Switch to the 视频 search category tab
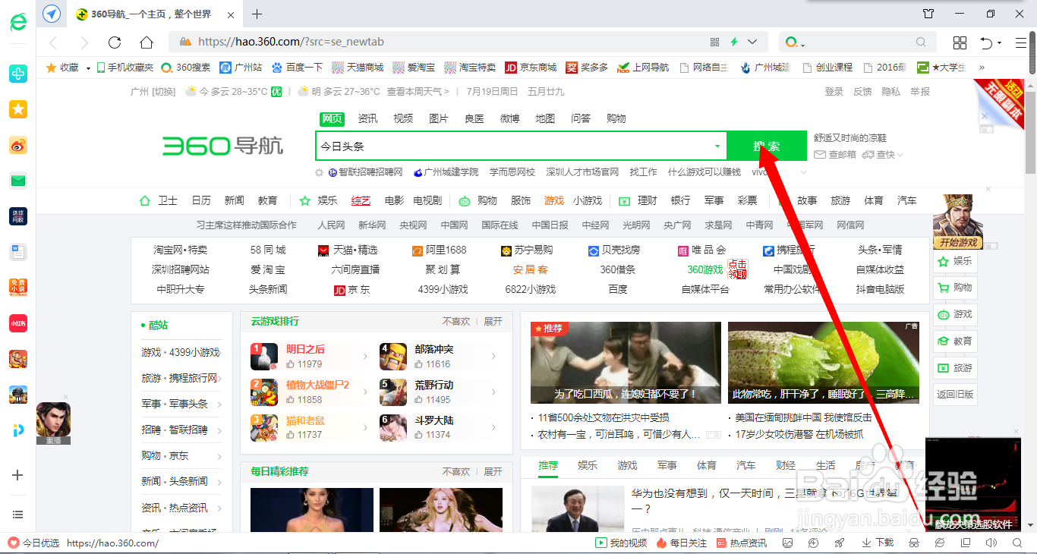The width and height of the screenshot is (1037, 554). (x=403, y=118)
